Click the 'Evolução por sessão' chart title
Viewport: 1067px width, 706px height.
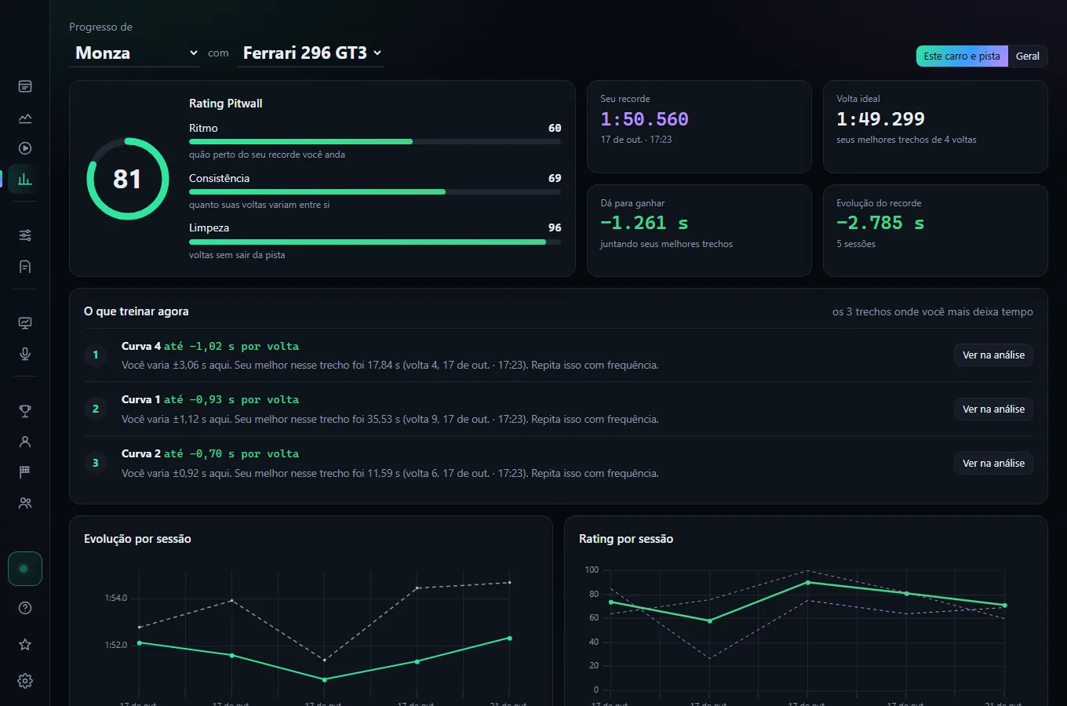click(x=137, y=539)
